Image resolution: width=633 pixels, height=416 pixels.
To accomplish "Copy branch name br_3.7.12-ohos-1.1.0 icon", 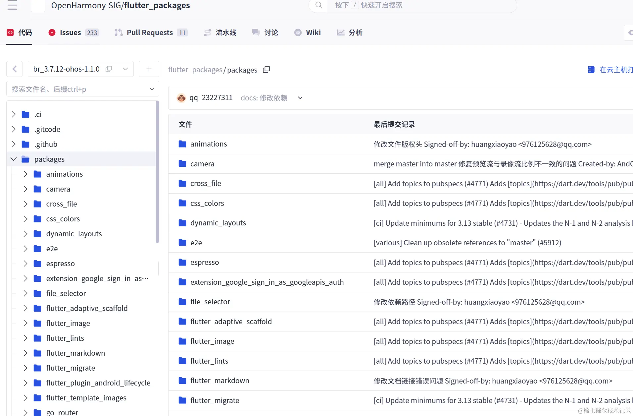I will pyautogui.click(x=109, y=69).
